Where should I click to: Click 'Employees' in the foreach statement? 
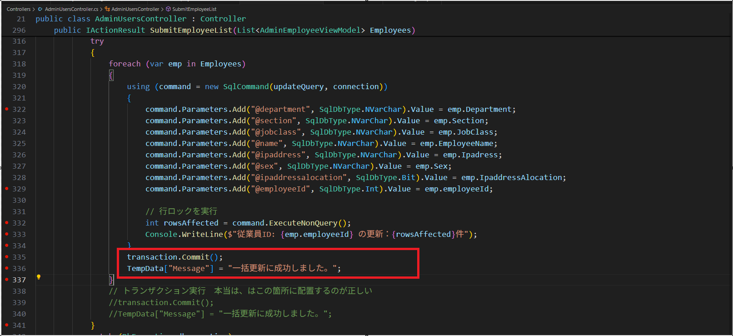pos(220,64)
